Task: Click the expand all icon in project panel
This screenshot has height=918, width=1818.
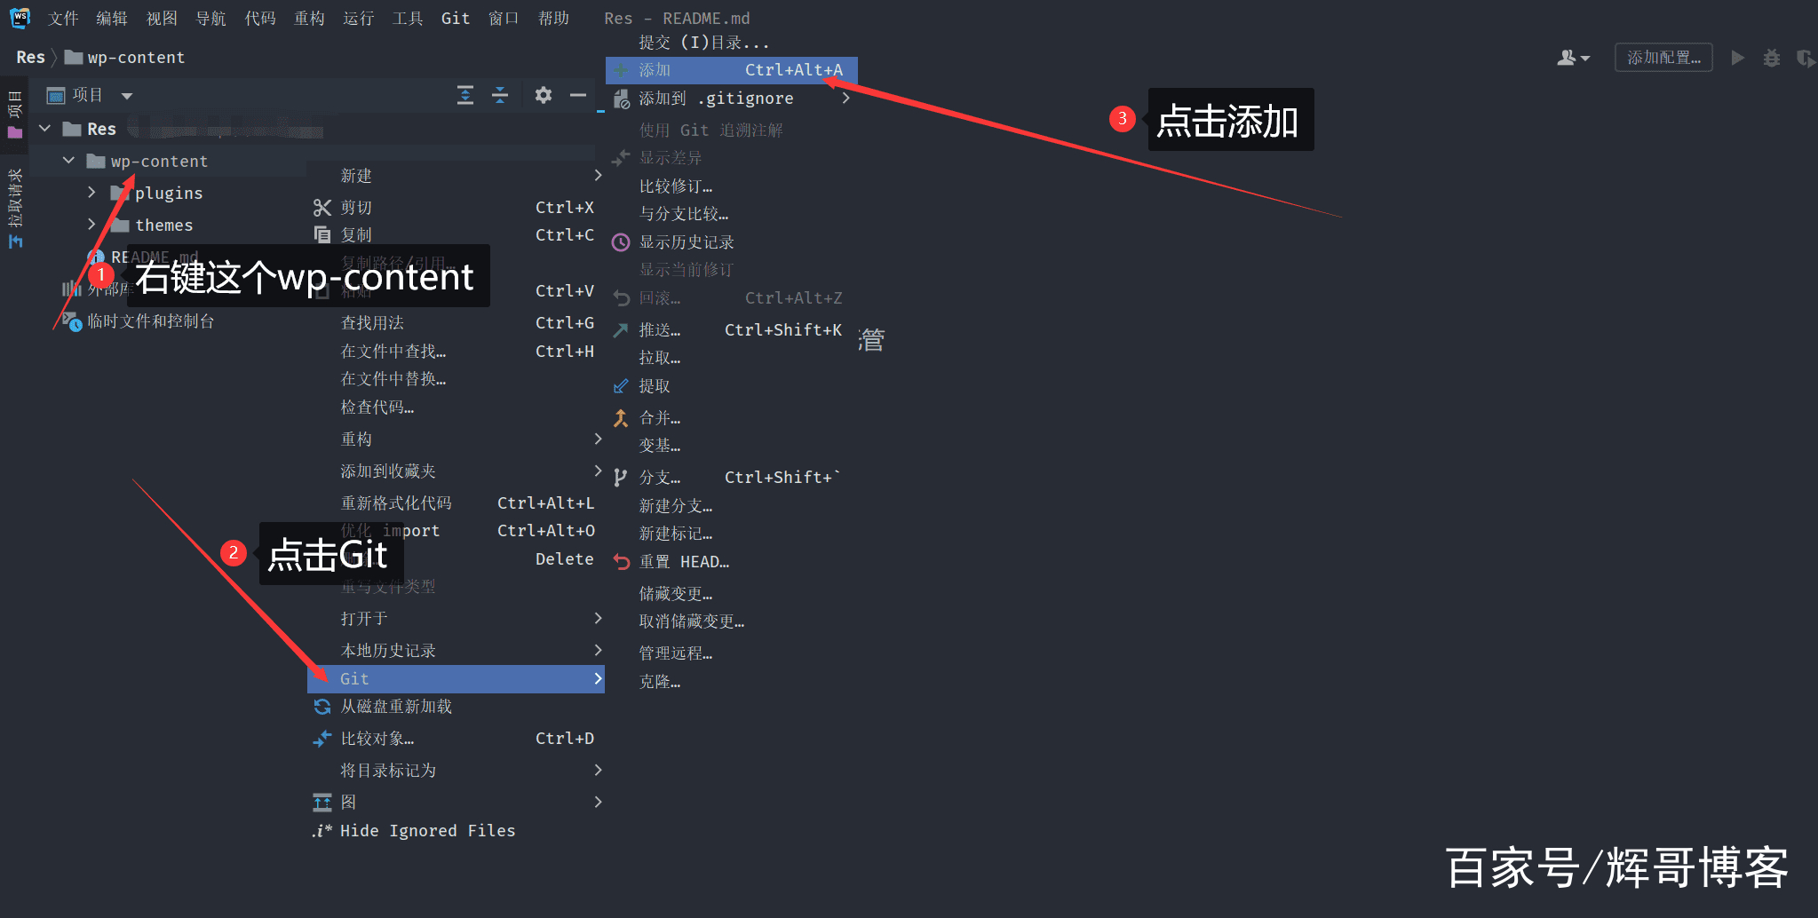Action: (x=465, y=95)
